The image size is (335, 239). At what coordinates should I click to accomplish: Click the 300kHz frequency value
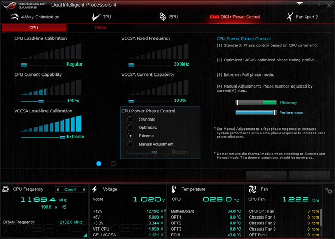182,64
